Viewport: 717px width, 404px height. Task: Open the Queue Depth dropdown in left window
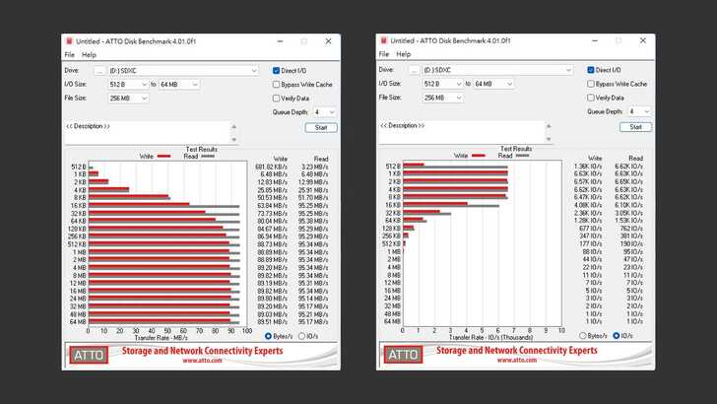[324, 112]
